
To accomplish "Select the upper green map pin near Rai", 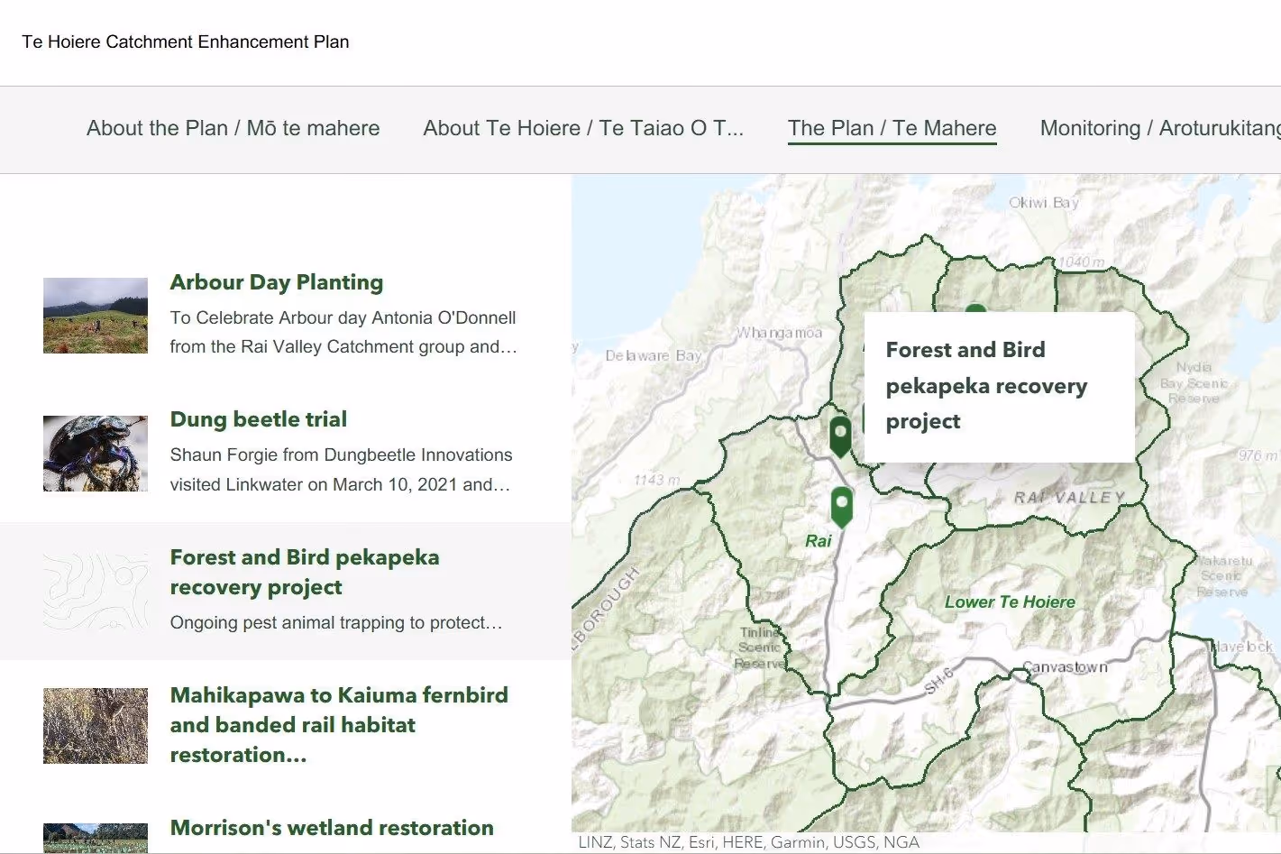I will click(x=839, y=436).
